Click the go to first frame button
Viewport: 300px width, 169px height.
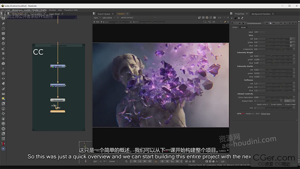[135, 161]
